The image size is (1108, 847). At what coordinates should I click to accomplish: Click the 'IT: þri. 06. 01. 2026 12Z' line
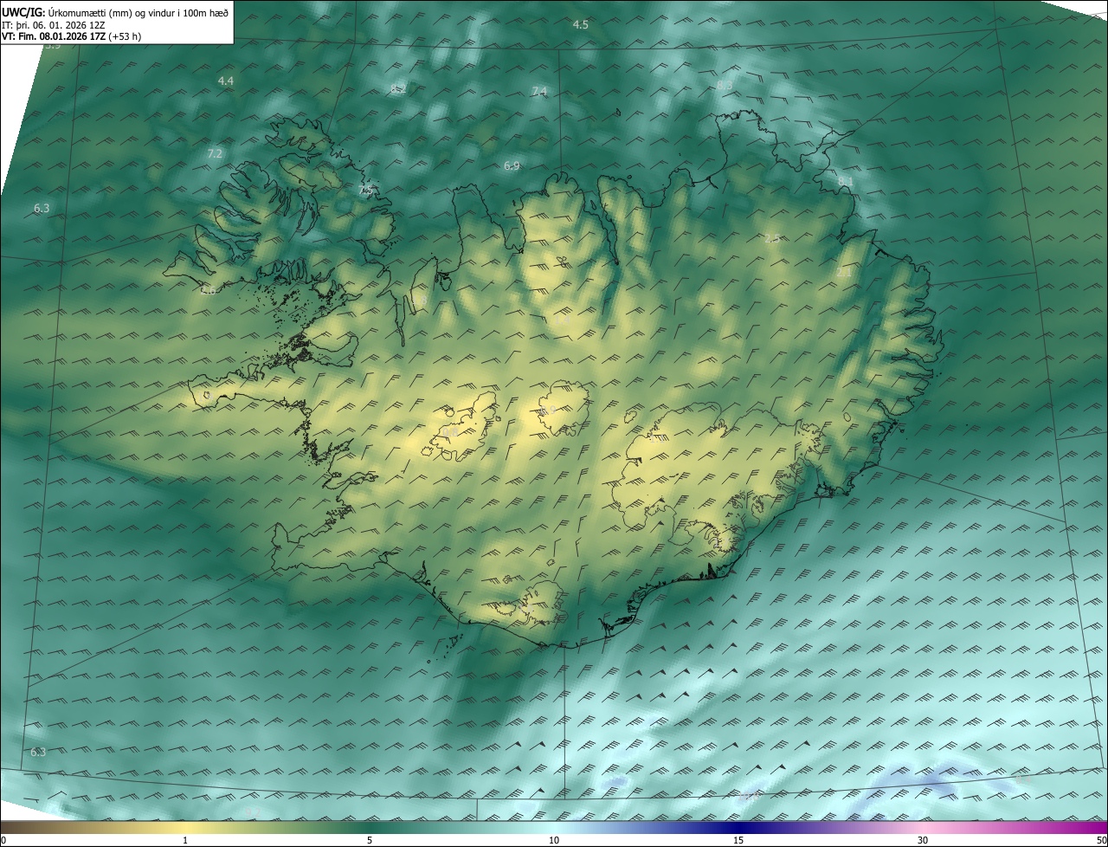coord(54,24)
